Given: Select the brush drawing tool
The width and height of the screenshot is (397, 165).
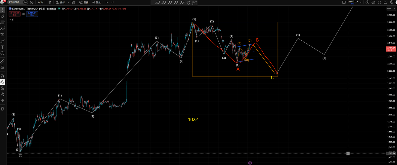Looking at the screenshot, I should (2, 41).
